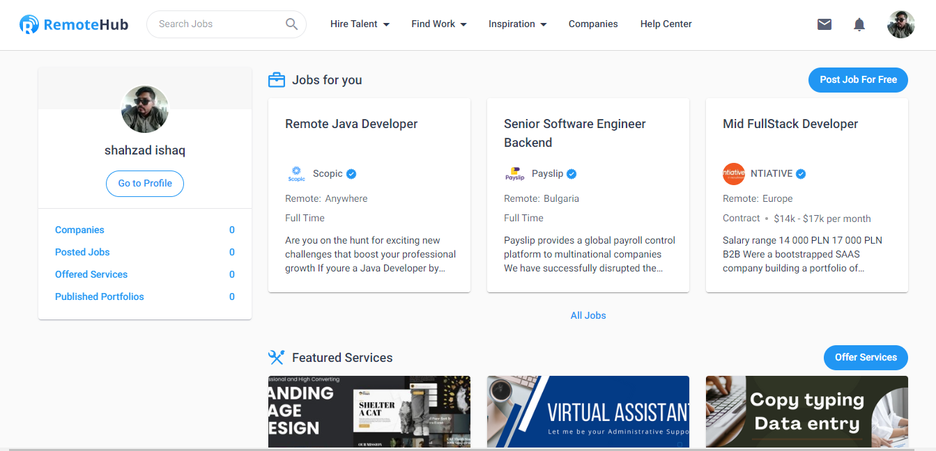Open the Help Center menu item
936x451 pixels.
[x=666, y=24]
